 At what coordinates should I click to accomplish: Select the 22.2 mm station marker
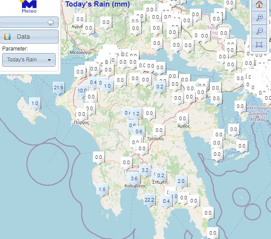[149, 200]
